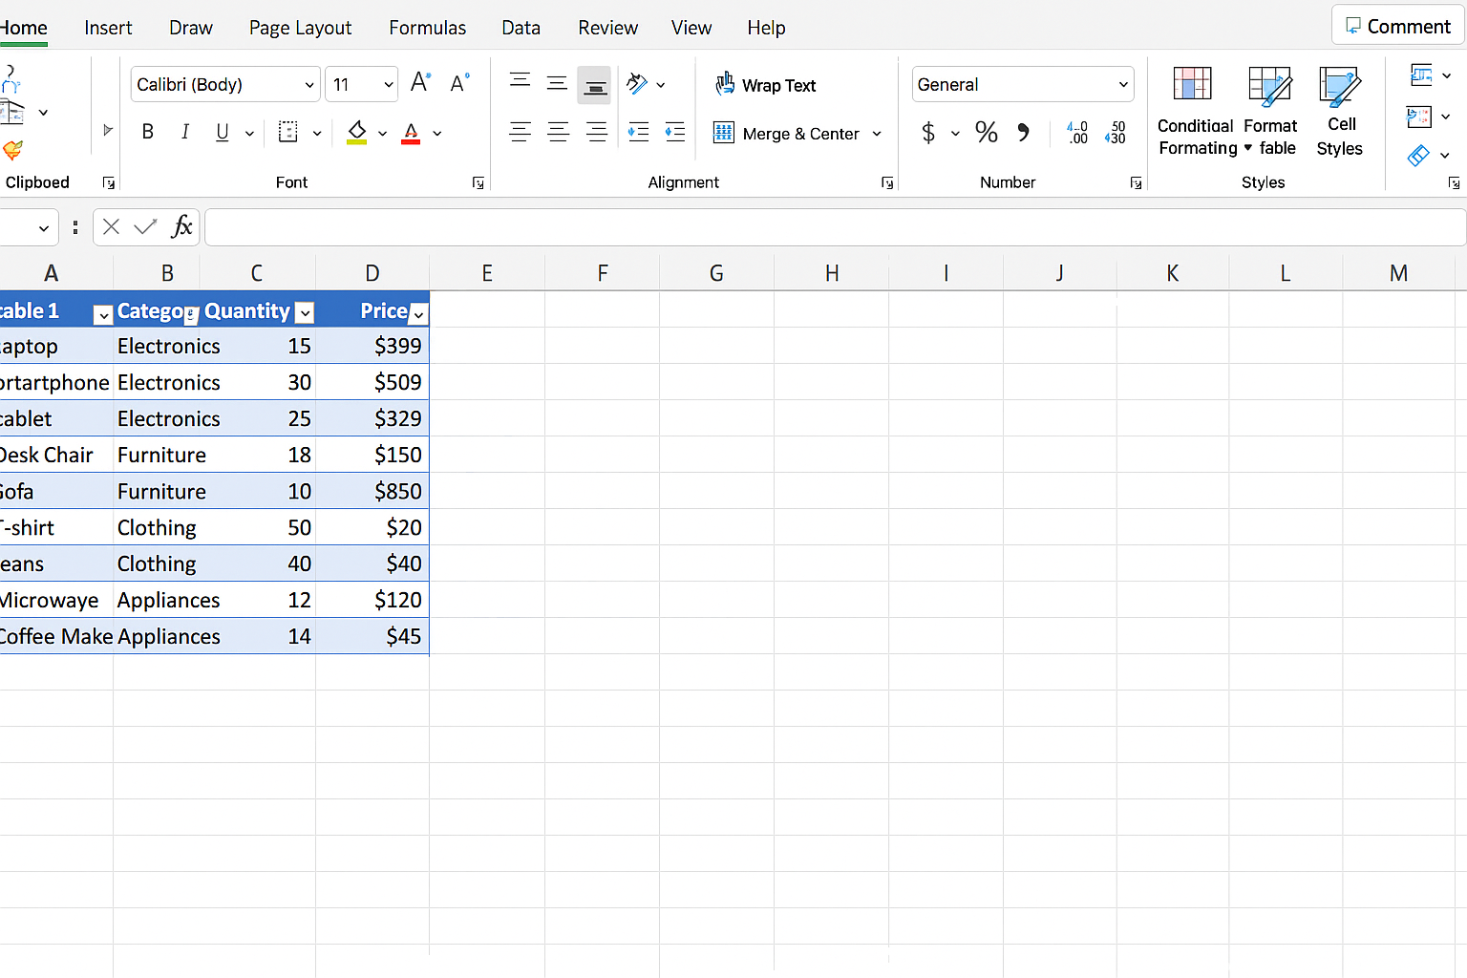Confirm formula entry checkmark icon
This screenshot has width=1467, height=978.
[x=145, y=226]
